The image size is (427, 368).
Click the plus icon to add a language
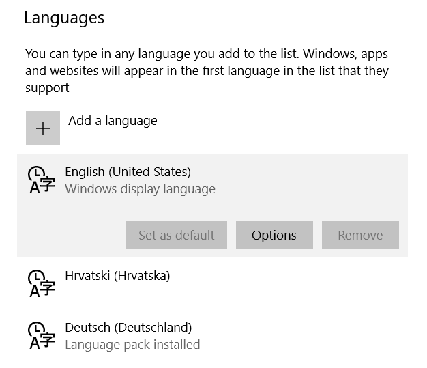[43, 128]
